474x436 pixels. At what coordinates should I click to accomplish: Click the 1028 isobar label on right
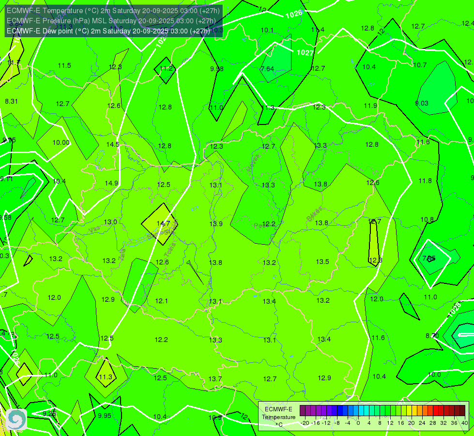(455, 310)
